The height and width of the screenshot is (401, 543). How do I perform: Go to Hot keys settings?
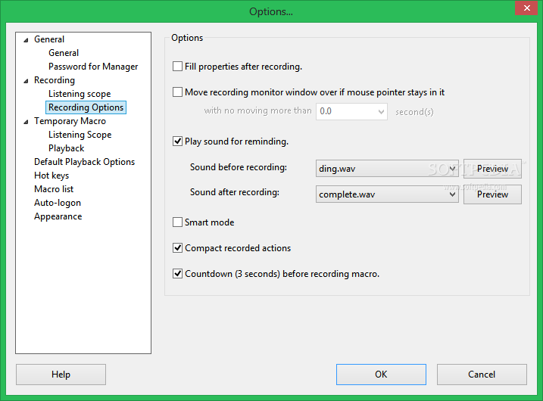[x=51, y=176]
